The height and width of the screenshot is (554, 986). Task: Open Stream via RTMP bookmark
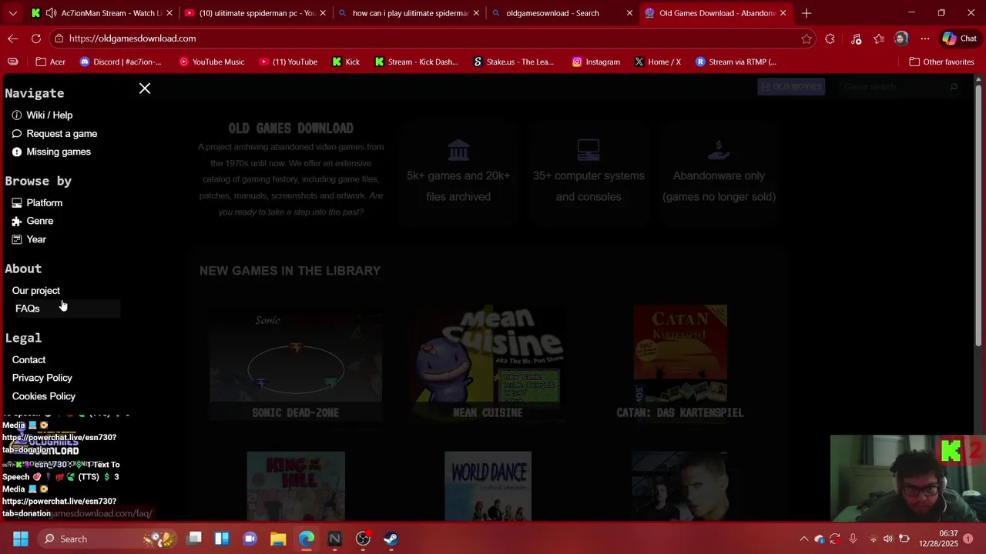click(736, 62)
